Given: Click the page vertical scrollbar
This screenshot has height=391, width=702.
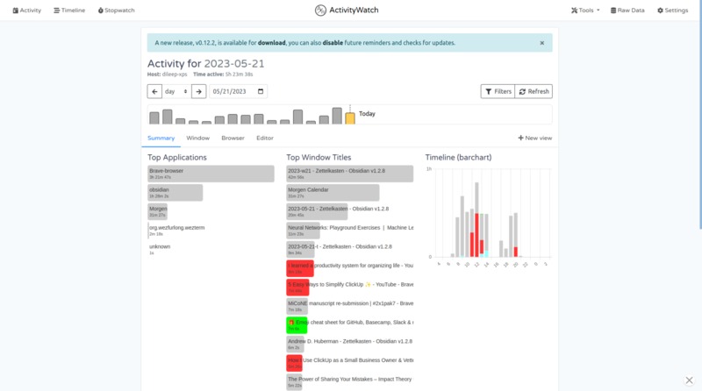Looking at the screenshot, I should [x=699, y=114].
